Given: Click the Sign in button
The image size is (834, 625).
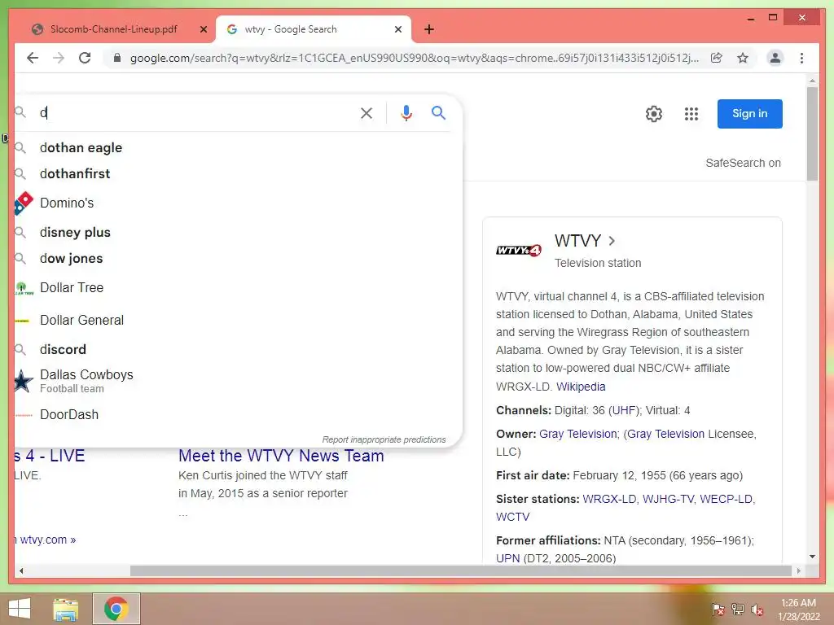Looking at the screenshot, I should coord(749,114).
